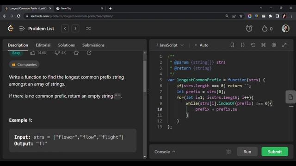Like the problem with thumbs up
Image resolution: width=296 pixels, height=166 pixels.
click(x=33, y=53)
